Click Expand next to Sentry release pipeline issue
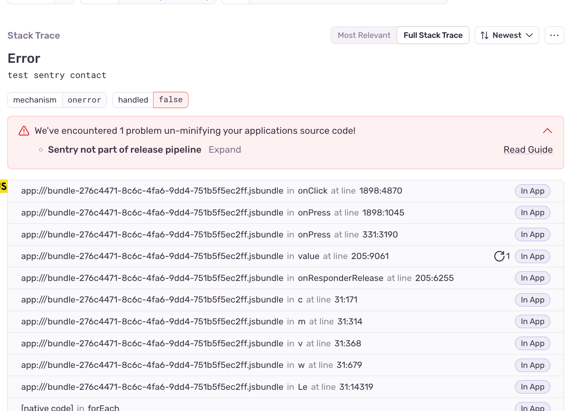The image size is (570, 411). [224, 149]
